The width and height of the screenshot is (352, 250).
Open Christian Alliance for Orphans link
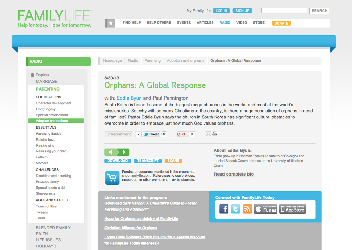pyautogui.click(x=131, y=228)
